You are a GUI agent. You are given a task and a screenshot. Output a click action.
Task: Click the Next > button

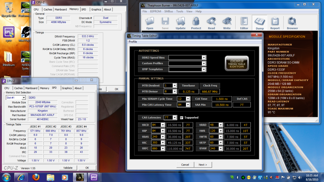(203, 165)
